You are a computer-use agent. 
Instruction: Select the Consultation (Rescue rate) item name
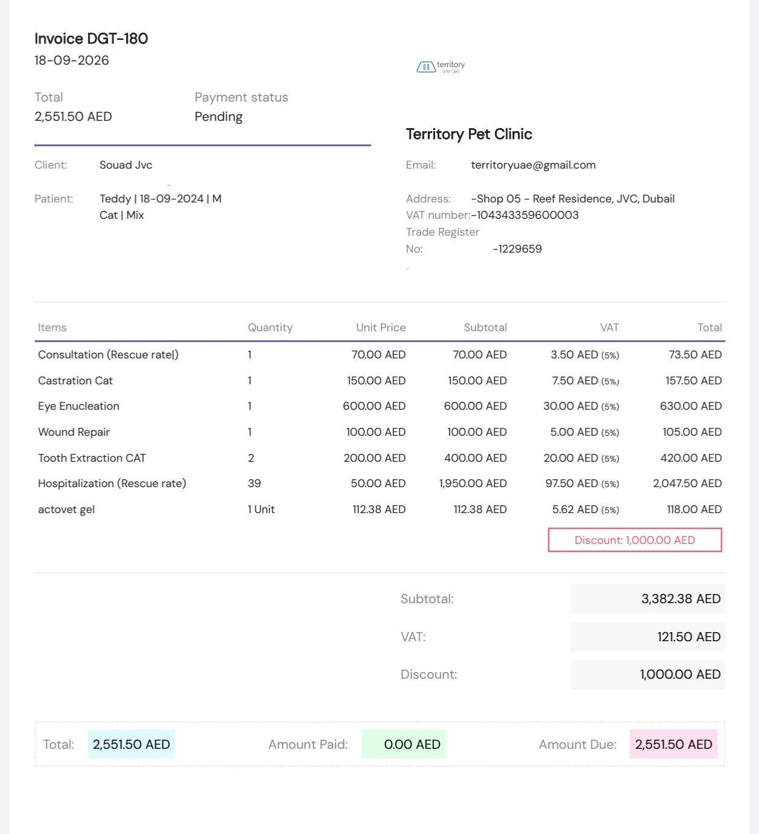click(108, 355)
